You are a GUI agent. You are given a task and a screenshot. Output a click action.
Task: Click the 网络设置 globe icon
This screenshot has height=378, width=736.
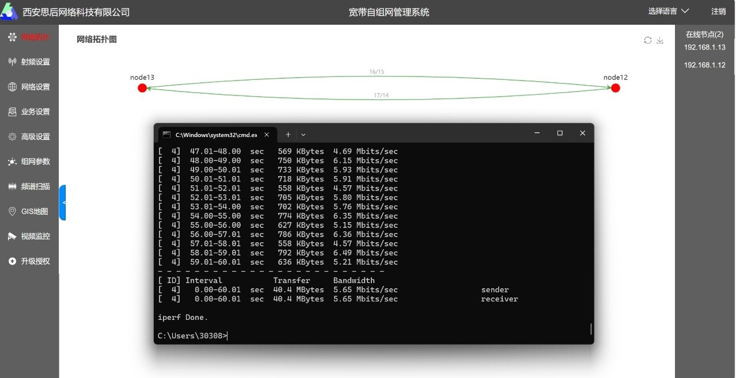click(x=12, y=87)
